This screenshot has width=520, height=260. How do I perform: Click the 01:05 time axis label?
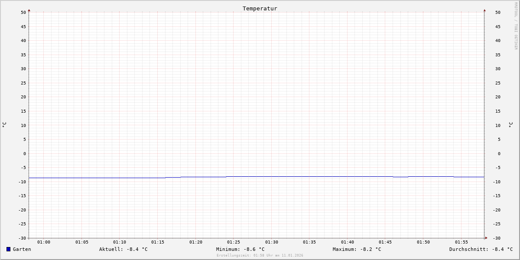(82, 242)
